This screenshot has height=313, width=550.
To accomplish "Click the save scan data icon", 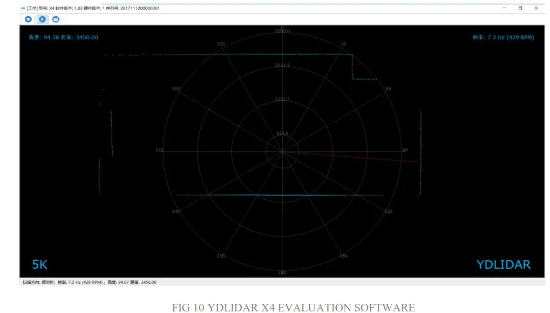I will 55,19.
